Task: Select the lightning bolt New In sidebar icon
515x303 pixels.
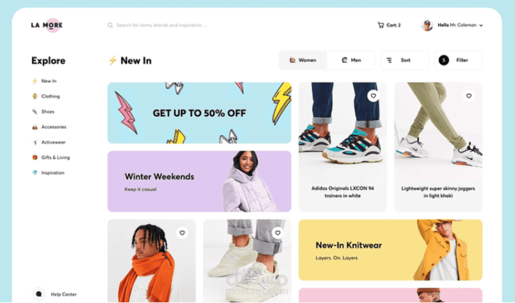Action: 35,81
